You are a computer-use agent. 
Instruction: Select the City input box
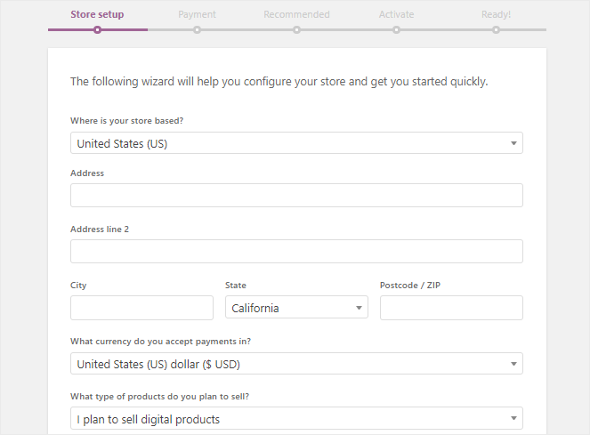141,308
